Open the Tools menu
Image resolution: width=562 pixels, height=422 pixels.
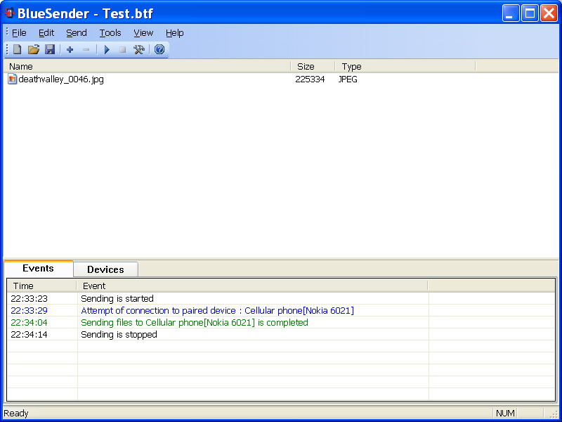[x=110, y=33]
